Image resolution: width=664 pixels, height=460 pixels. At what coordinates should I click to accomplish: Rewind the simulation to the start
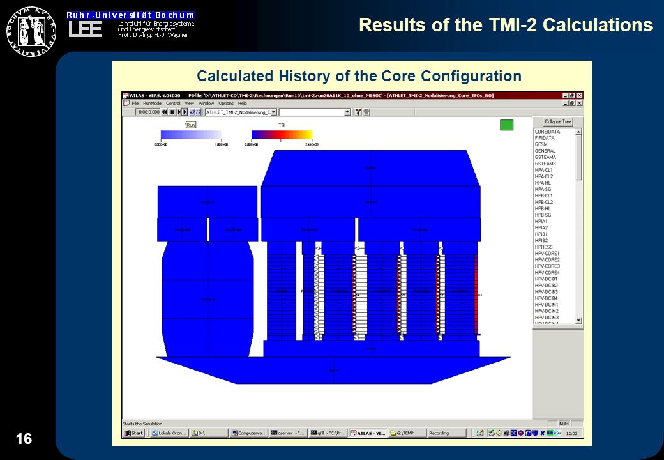tap(164, 112)
